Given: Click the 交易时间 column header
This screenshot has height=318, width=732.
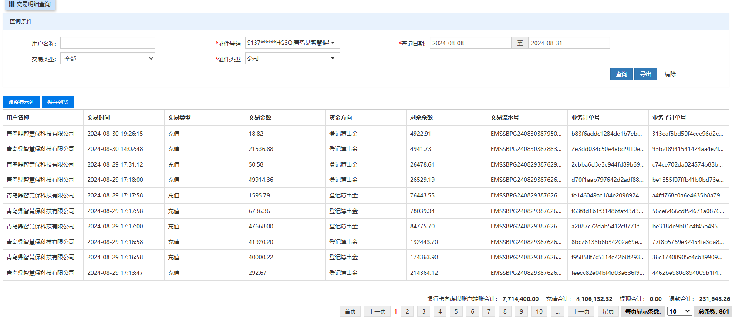Looking at the screenshot, I should pos(98,117).
